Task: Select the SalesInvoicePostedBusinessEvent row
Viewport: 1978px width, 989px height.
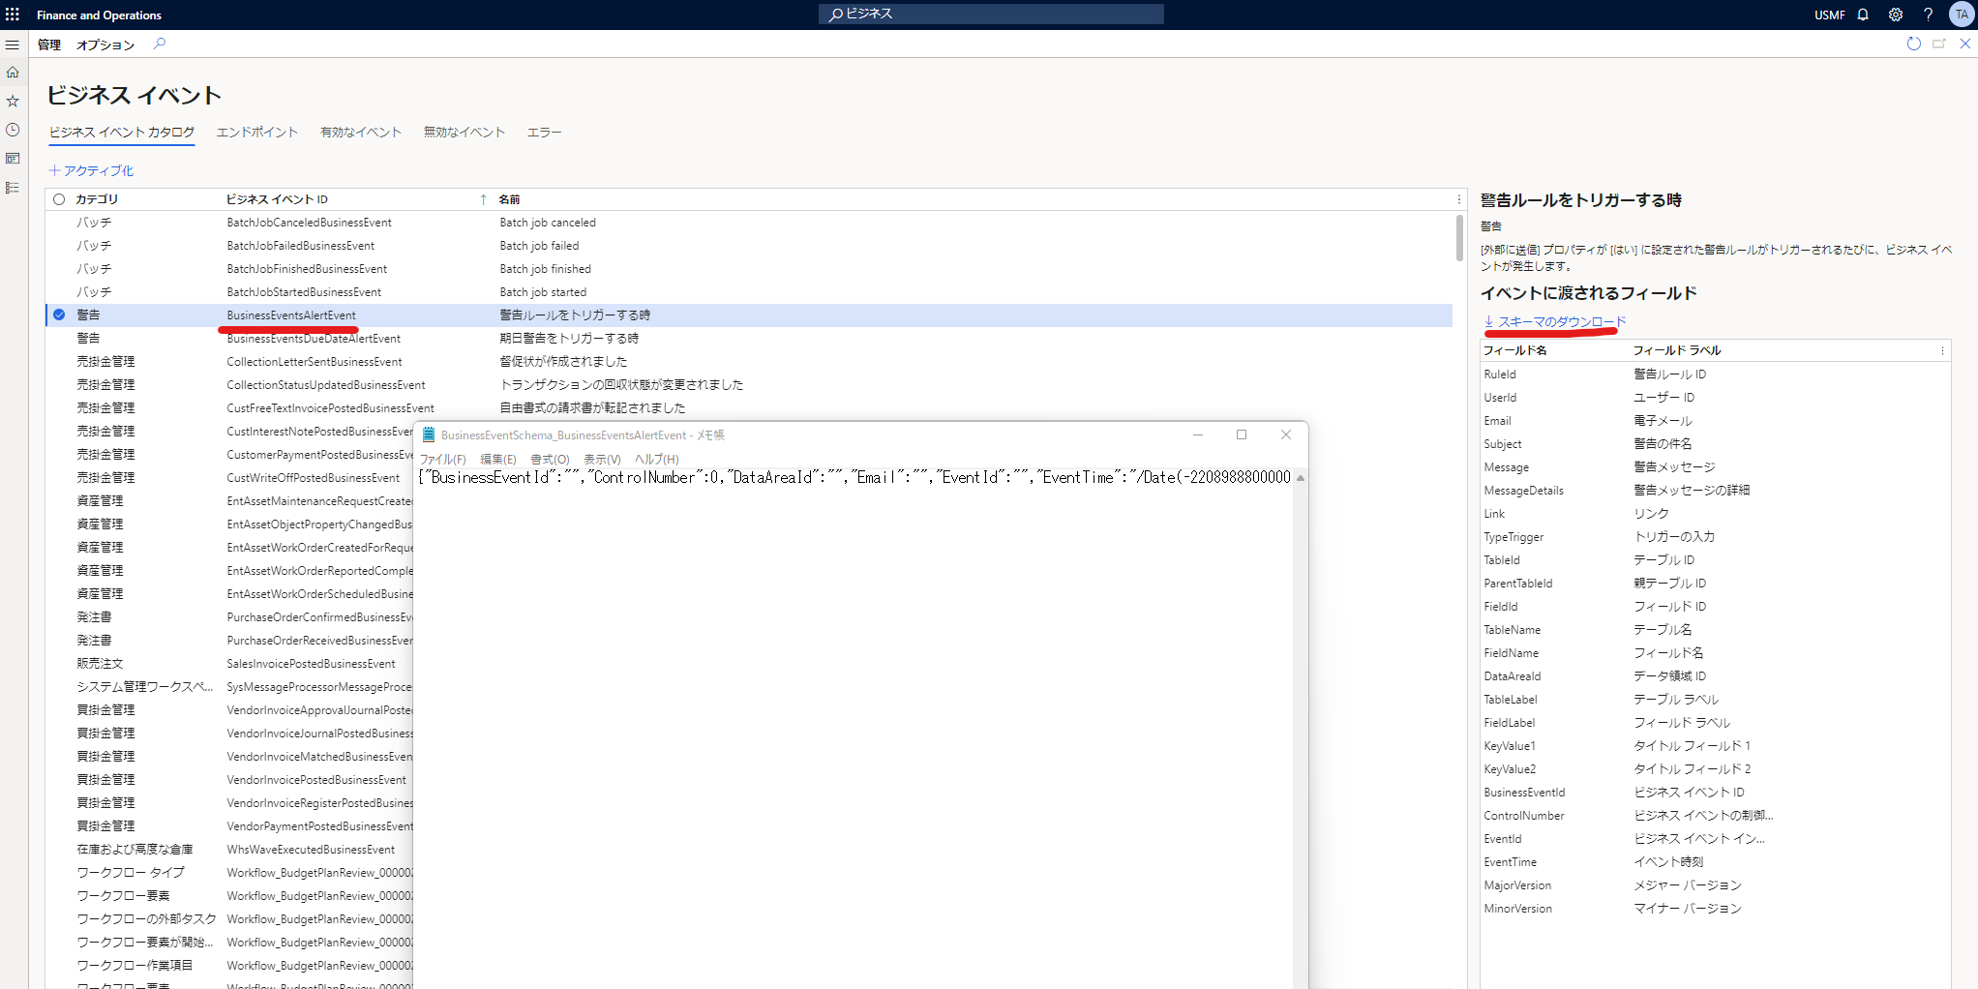Action: point(230,664)
